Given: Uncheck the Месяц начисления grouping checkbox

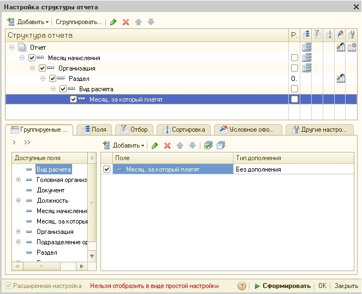Looking at the screenshot, I should tap(32, 58).
